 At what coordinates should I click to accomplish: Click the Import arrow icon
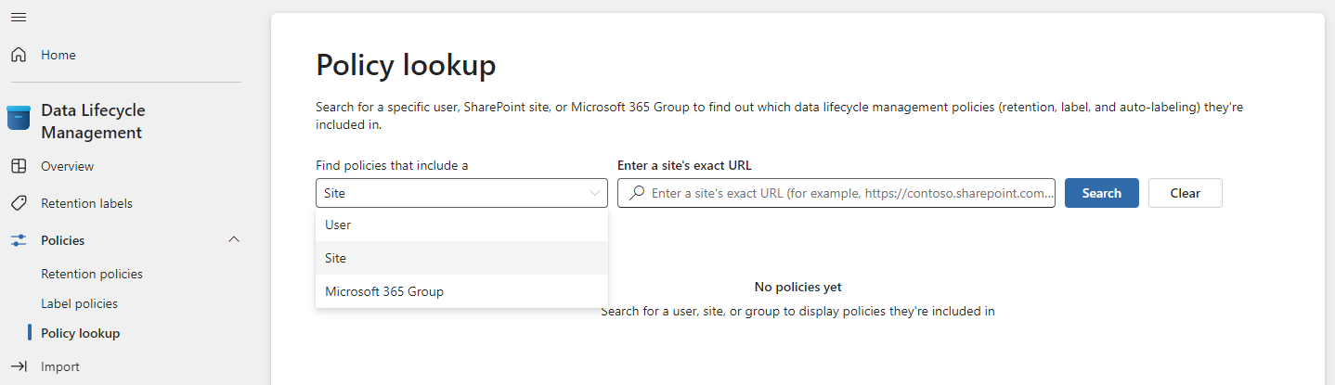[x=19, y=366]
